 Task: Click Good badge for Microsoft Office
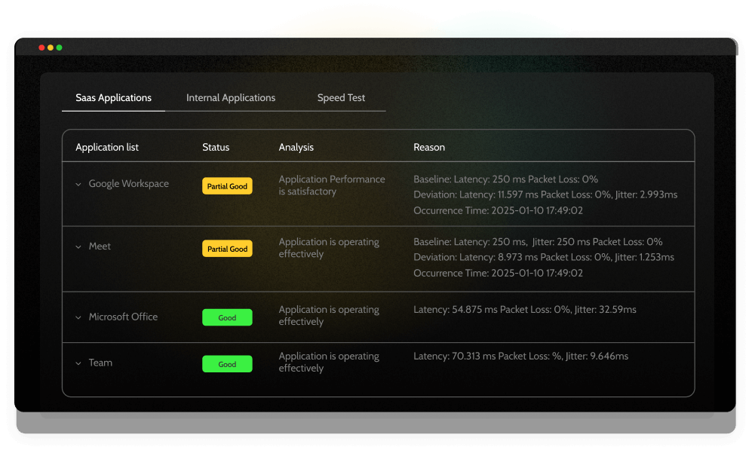point(227,317)
